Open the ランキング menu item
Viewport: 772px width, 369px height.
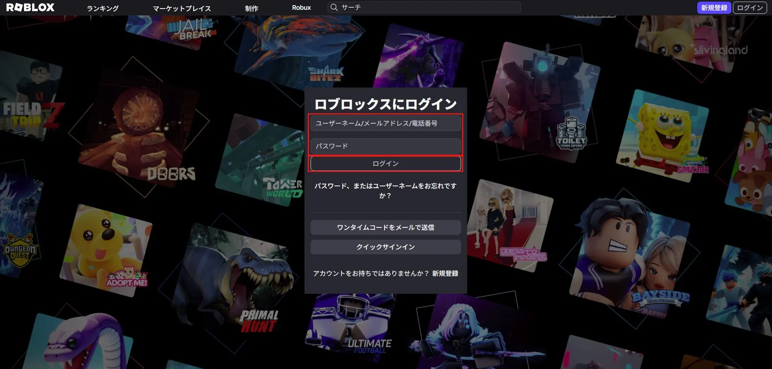point(102,8)
